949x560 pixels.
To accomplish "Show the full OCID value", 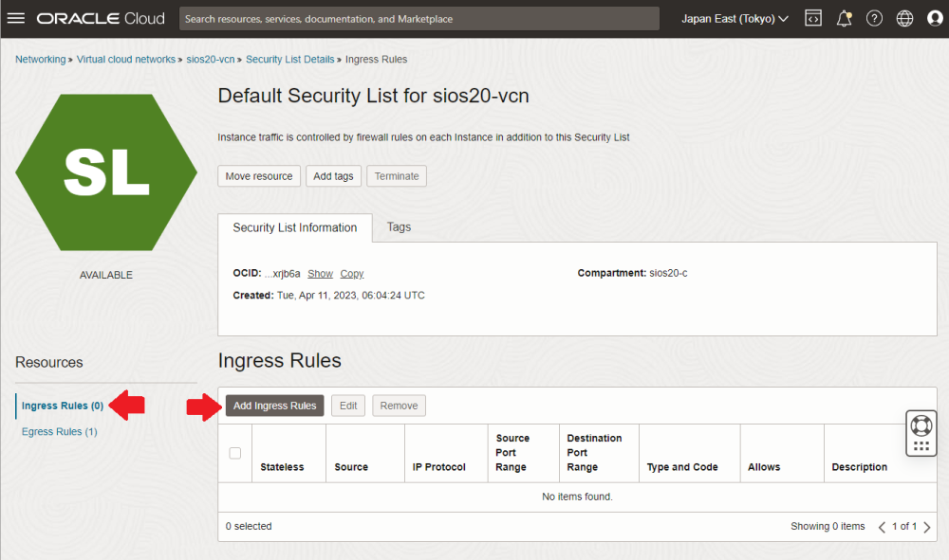I will [320, 274].
